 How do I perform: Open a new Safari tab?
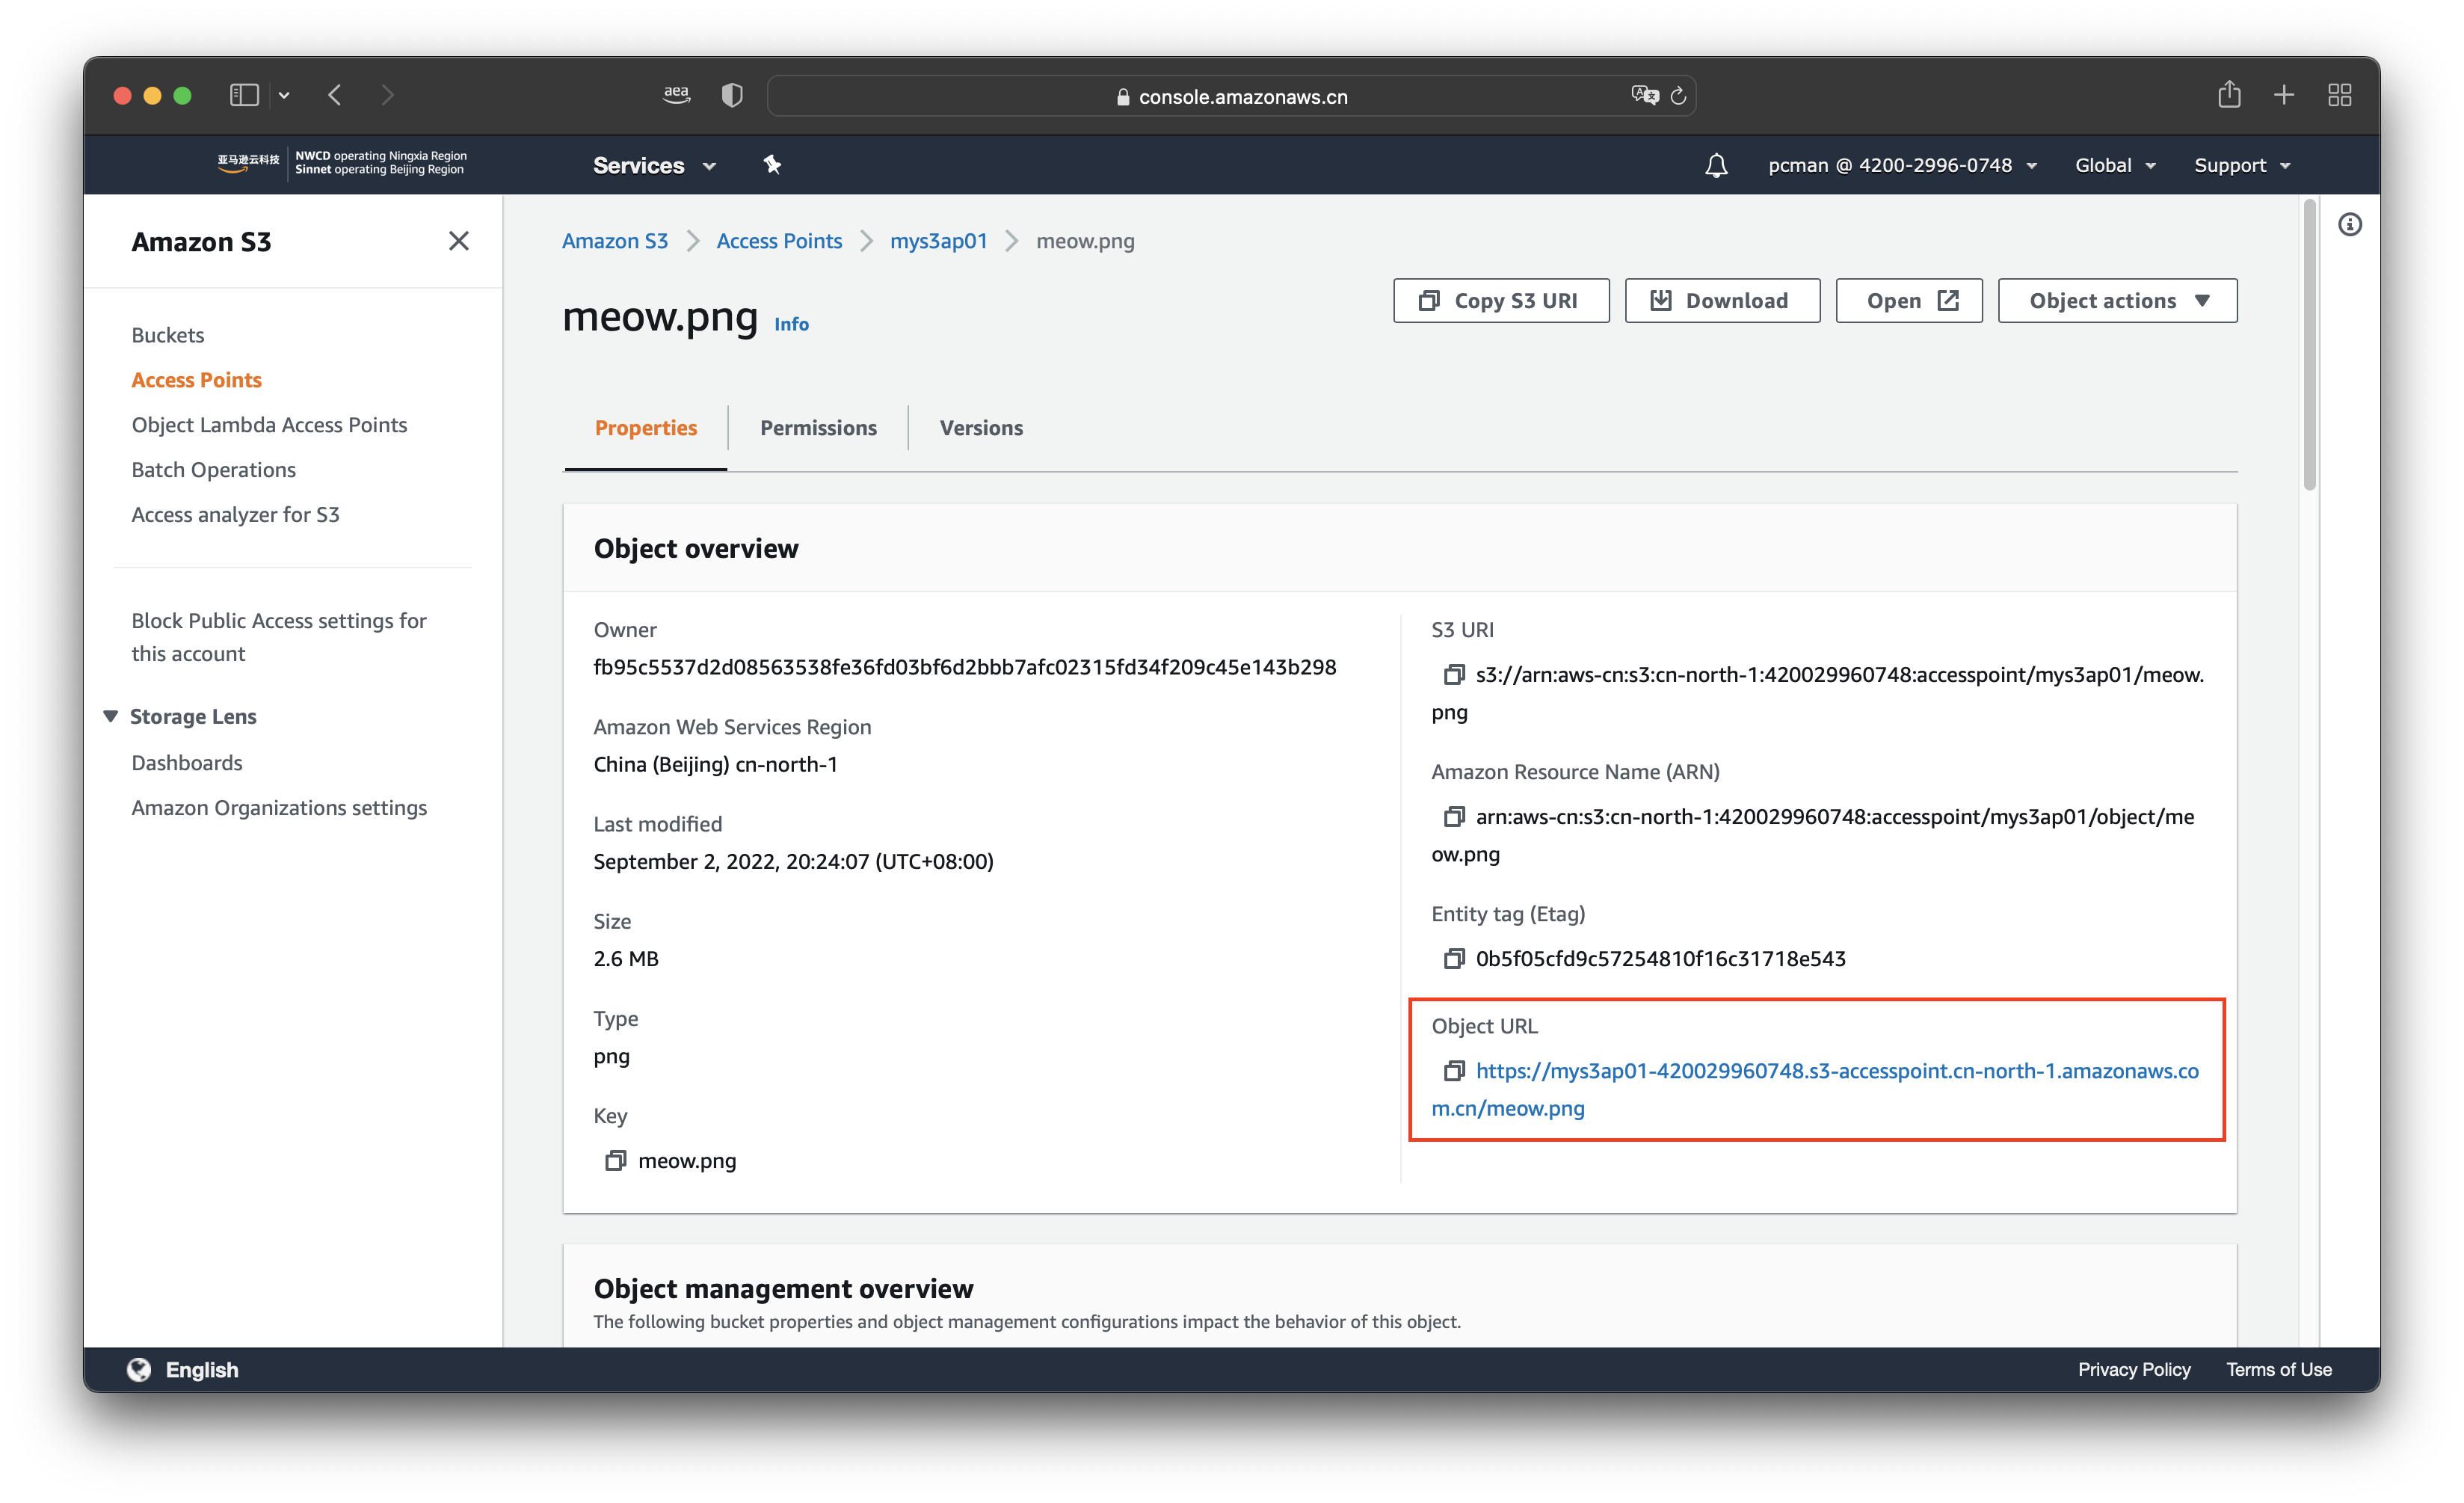pos(2283,95)
